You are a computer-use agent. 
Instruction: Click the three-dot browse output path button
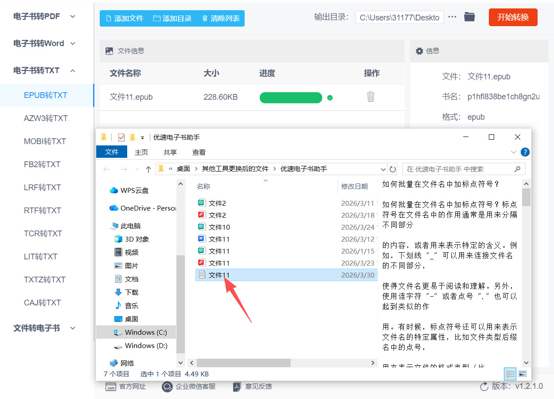453,17
